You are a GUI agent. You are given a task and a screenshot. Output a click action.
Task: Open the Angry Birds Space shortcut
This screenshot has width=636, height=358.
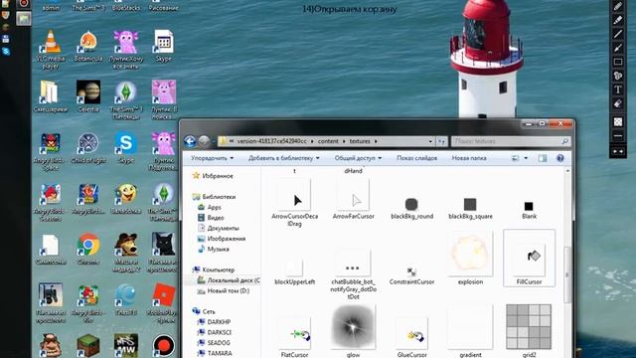click(x=51, y=151)
